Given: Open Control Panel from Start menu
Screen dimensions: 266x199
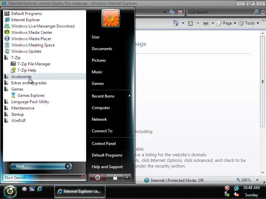Looking at the screenshot, I should point(111,144).
